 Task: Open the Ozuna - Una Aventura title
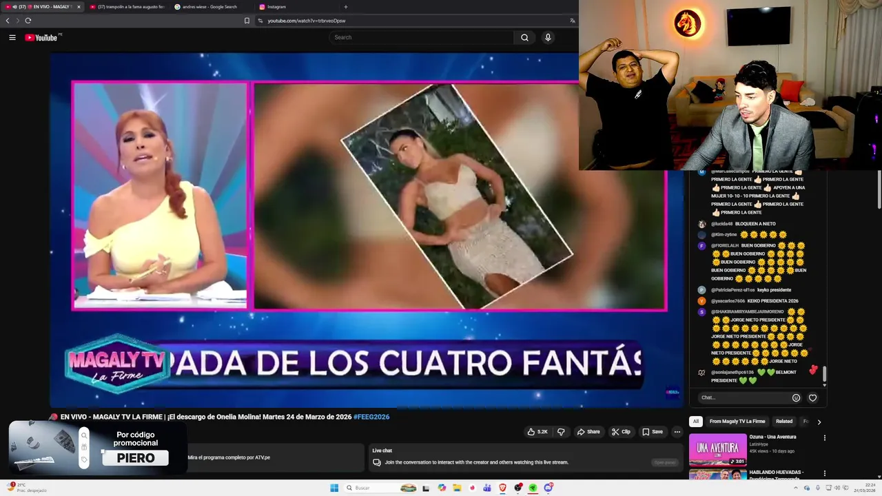coord(772,437)
